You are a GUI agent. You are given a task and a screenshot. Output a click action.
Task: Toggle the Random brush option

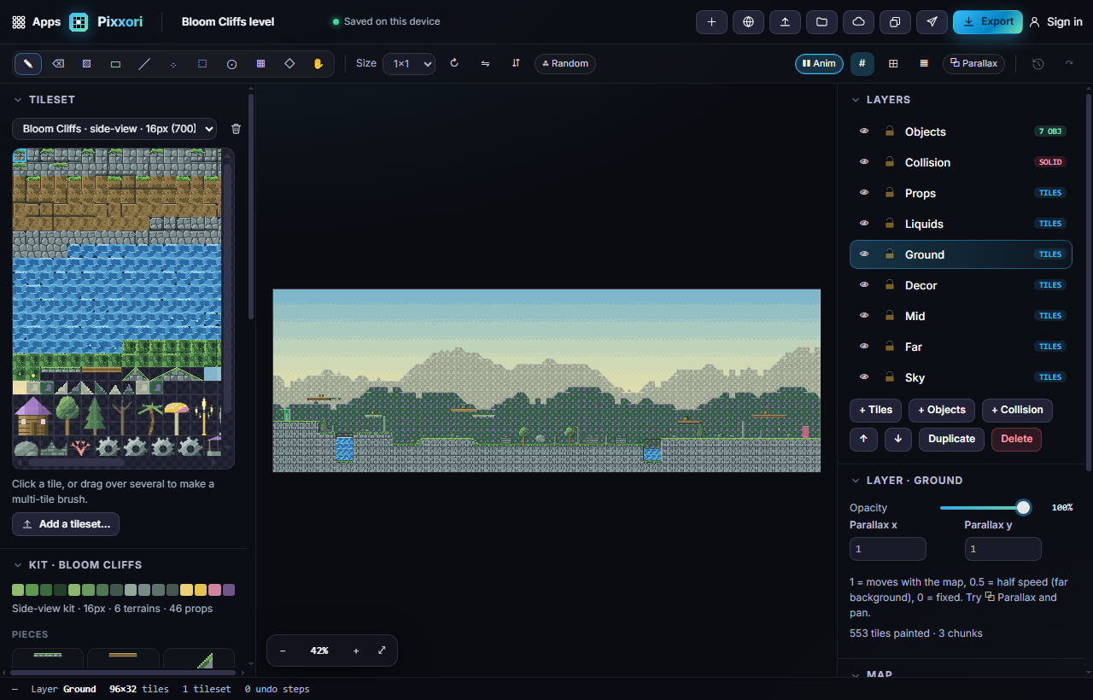click(565, 63)
